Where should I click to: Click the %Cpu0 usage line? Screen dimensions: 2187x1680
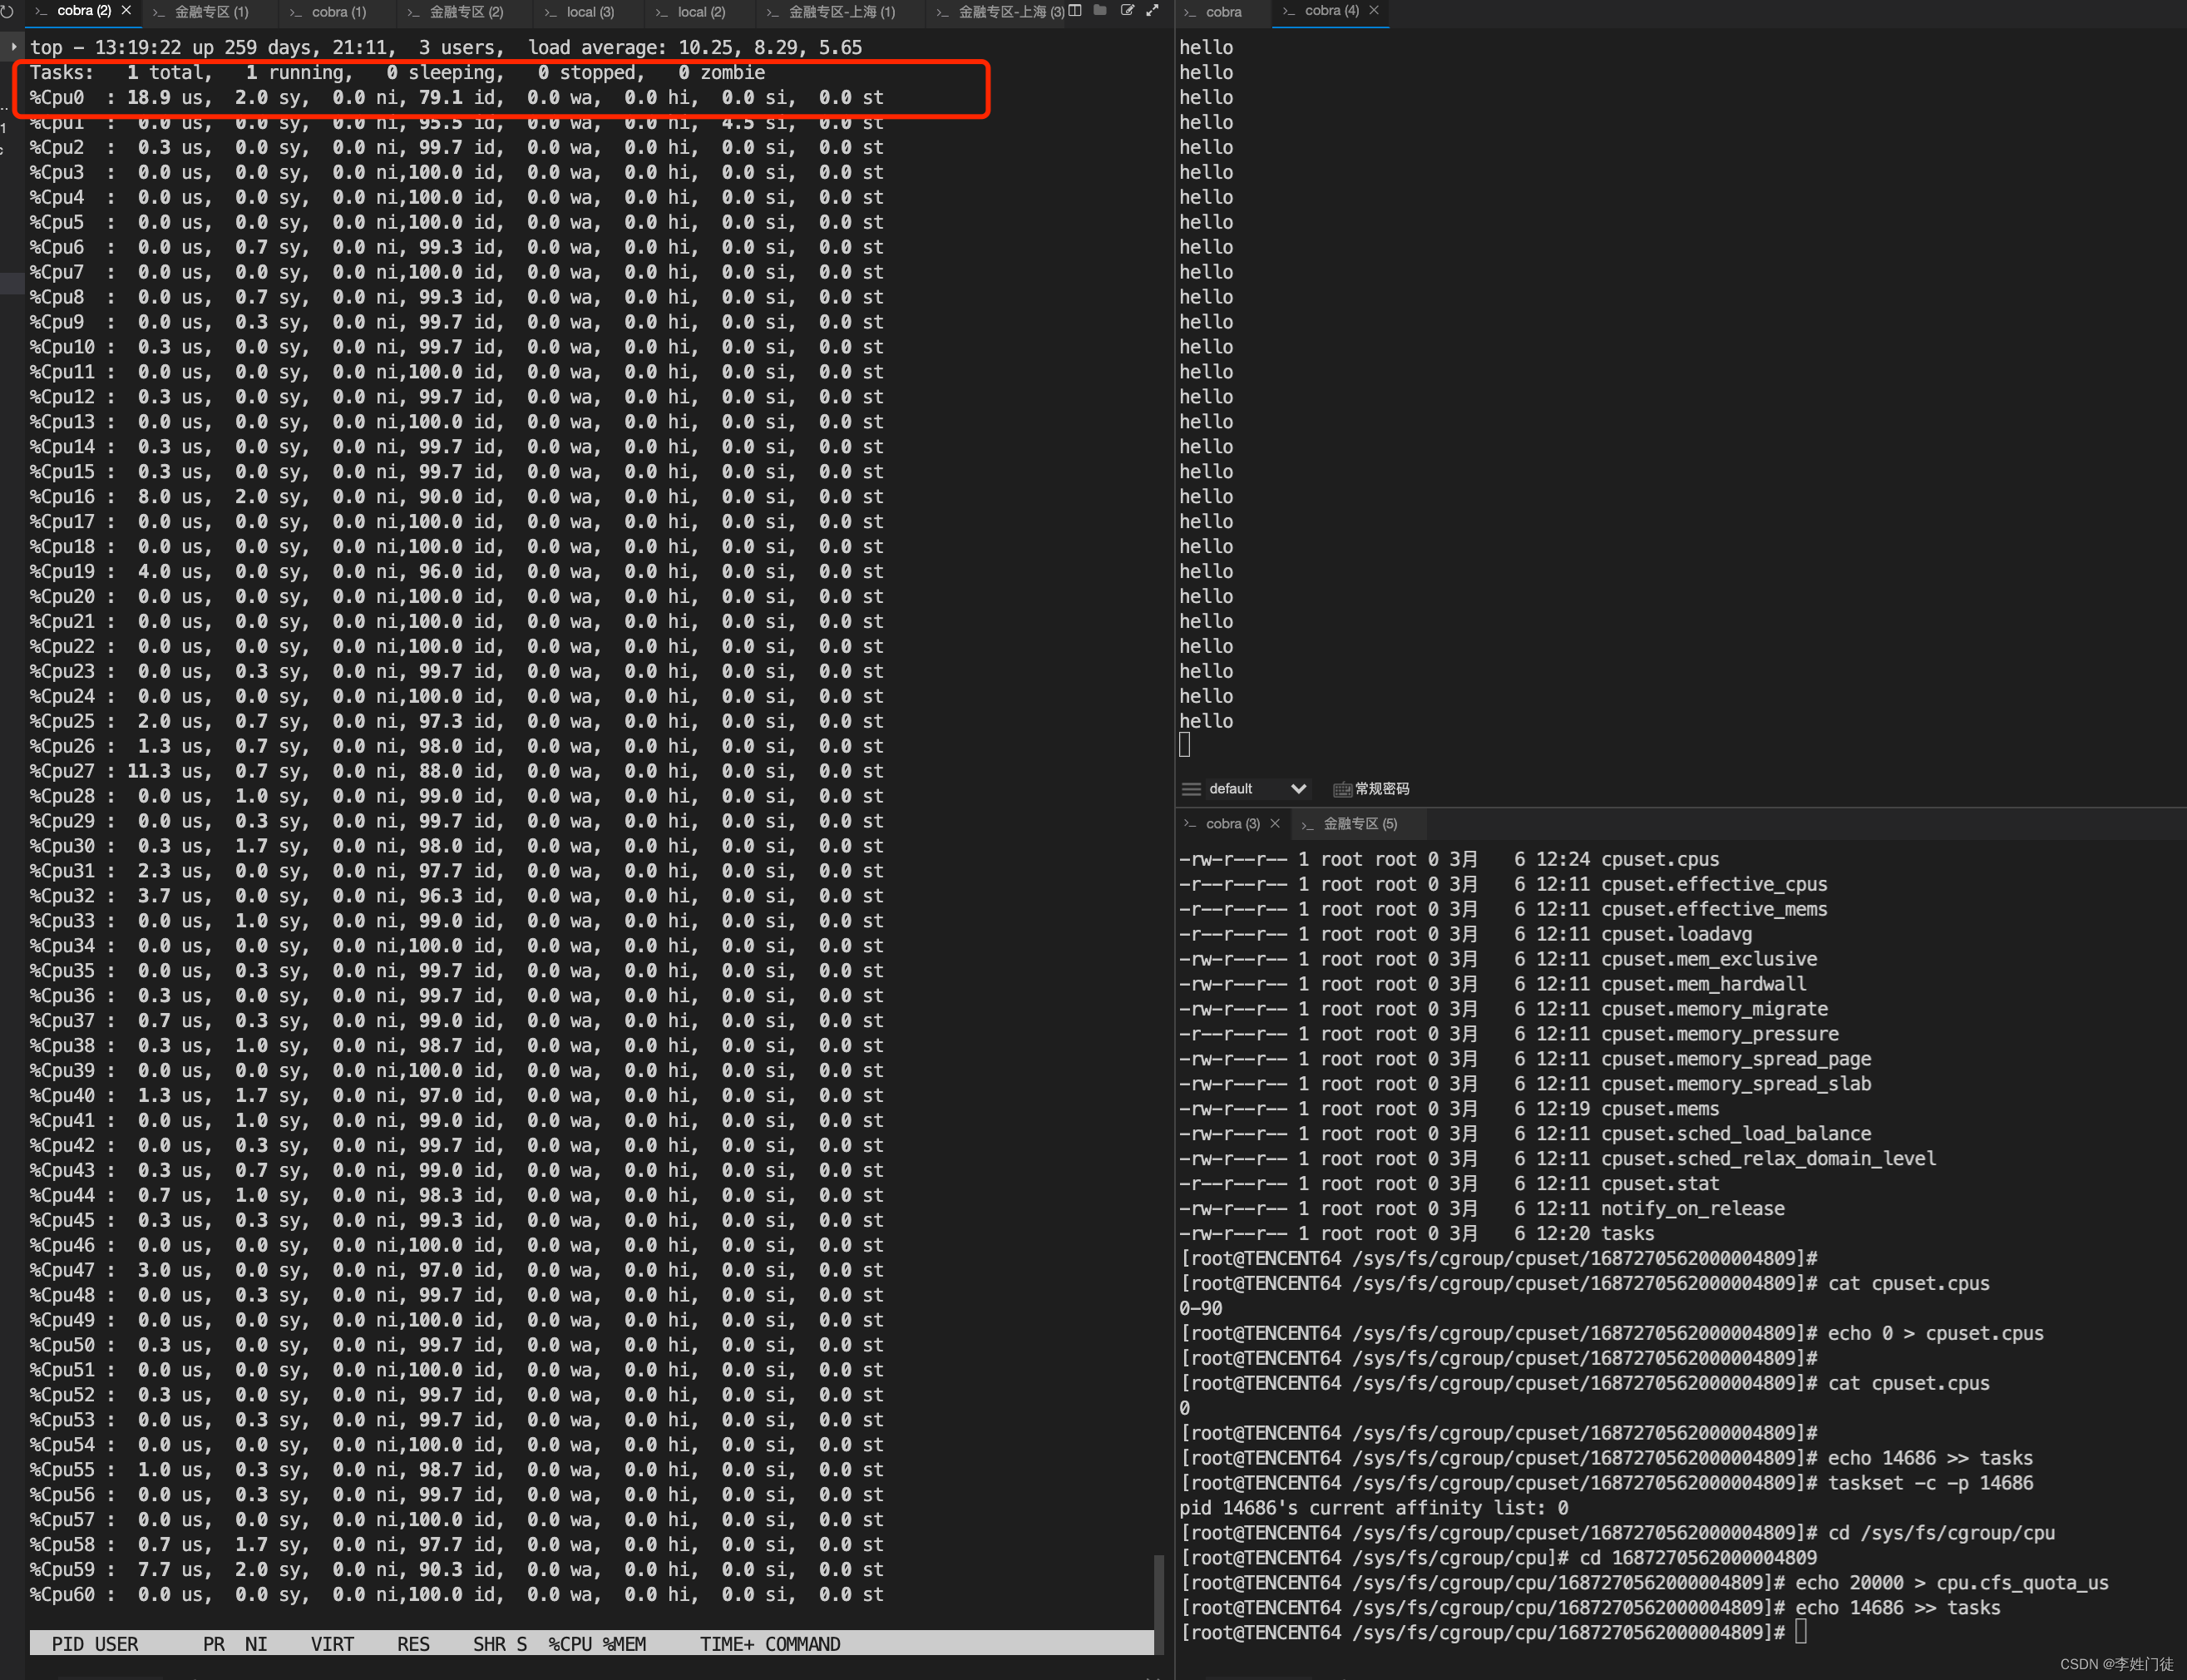[x=456, y=98]
